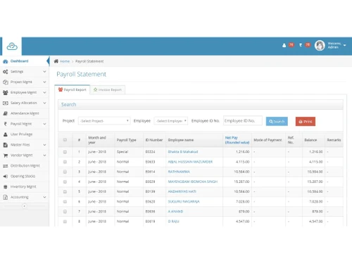Click the Home breadcrumb house icon
The width and height of the screenshot is (352, 264).
(x=56, y=61)
